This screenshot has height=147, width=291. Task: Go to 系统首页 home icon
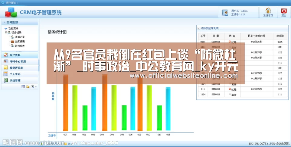tap(268, 11)
